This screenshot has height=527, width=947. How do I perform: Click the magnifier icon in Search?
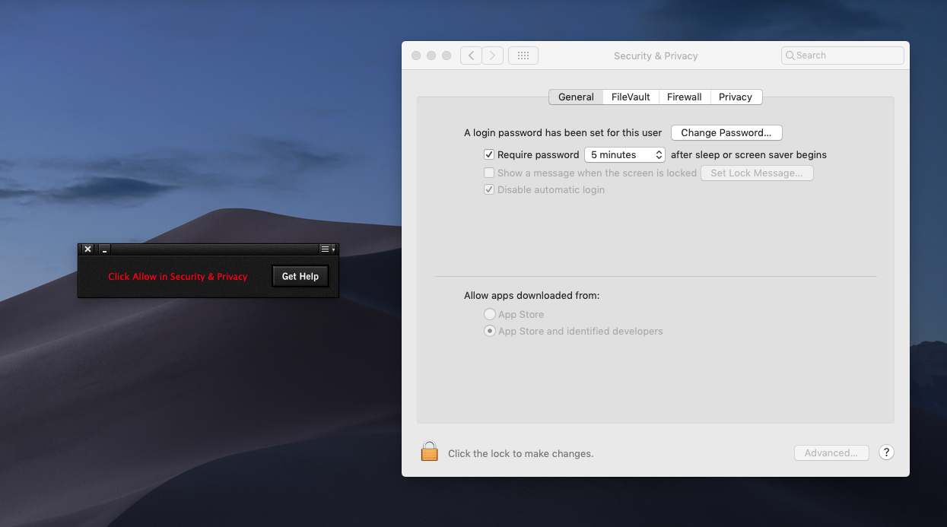(x=790, y=56)
